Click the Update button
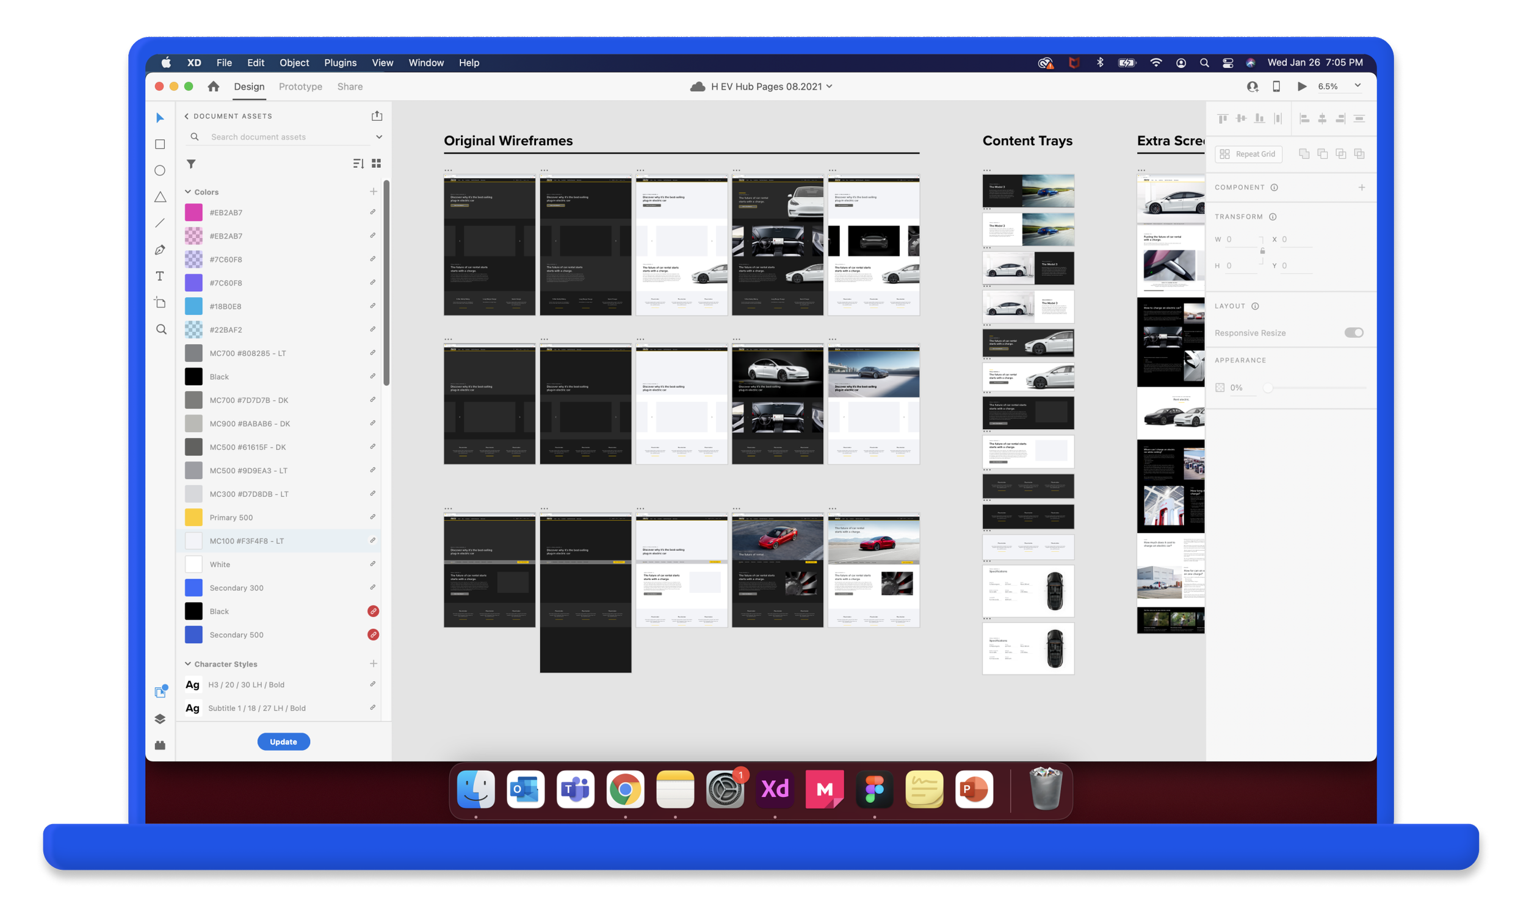The image size is (1526, 923). coord(284,742)
